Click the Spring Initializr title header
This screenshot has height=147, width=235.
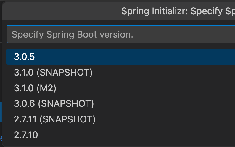click(x=178, y=11)
